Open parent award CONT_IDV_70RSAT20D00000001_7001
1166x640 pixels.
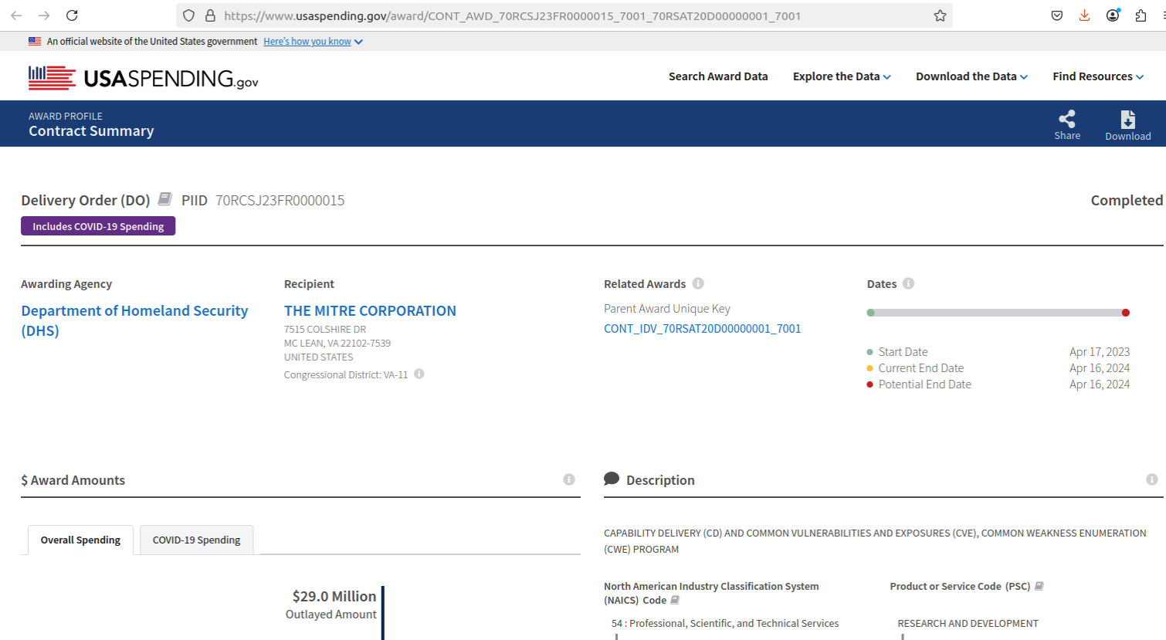click(x=702, y=328)
